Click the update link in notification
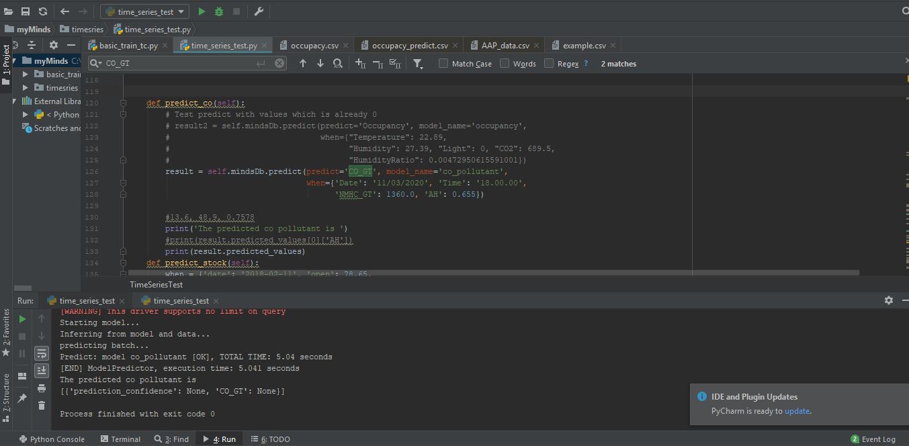The height and width of the screenshot is (446, 909). (797, 411)
